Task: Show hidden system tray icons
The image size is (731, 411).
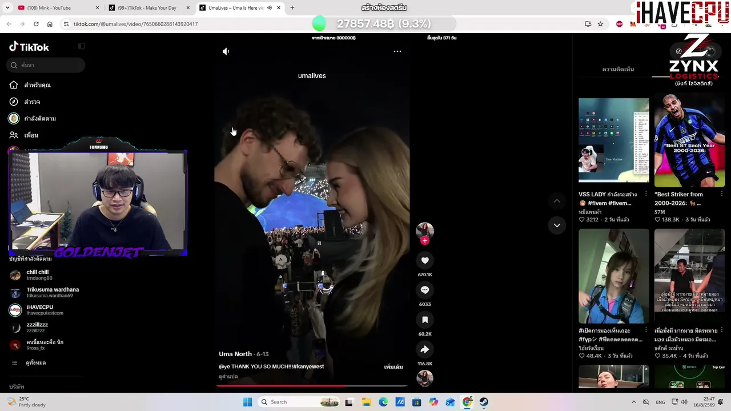Action: (633, 402)
